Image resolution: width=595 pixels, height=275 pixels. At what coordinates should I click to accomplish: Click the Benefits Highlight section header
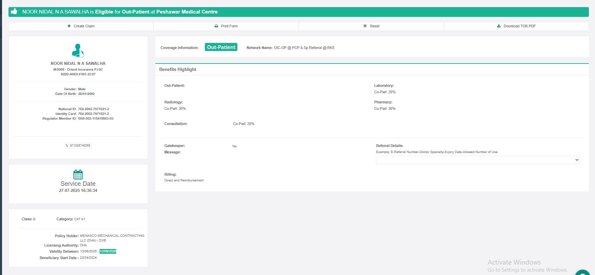tap(178, 69)
